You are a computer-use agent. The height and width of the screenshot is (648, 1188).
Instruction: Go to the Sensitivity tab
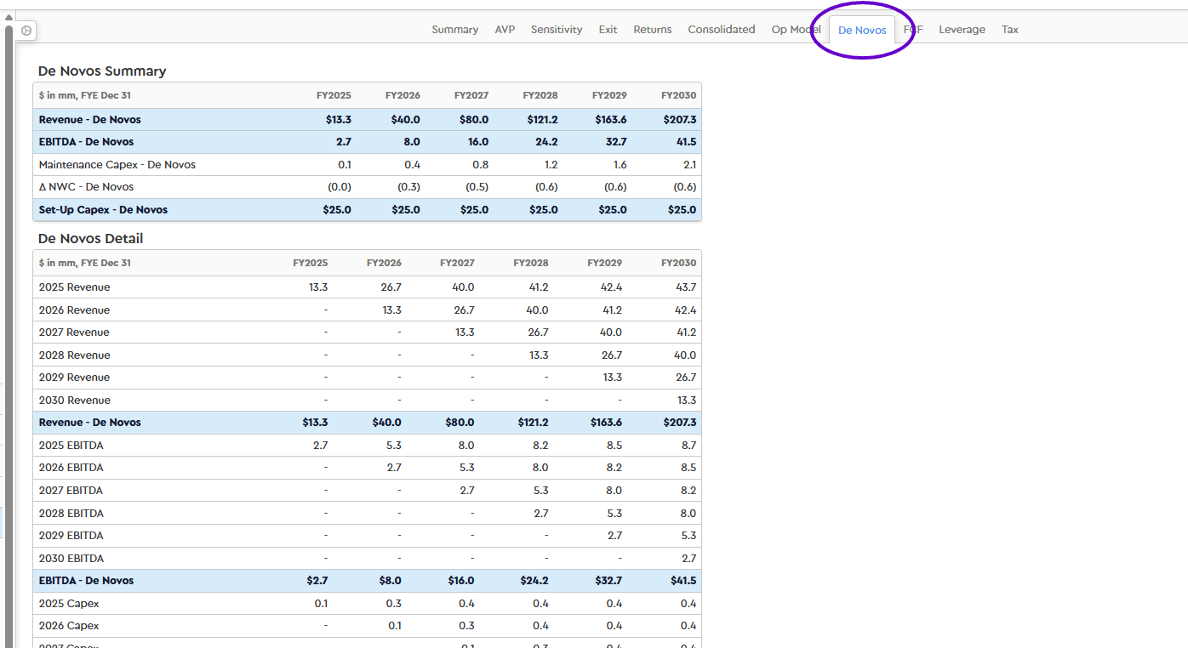[x=557, y=30]
